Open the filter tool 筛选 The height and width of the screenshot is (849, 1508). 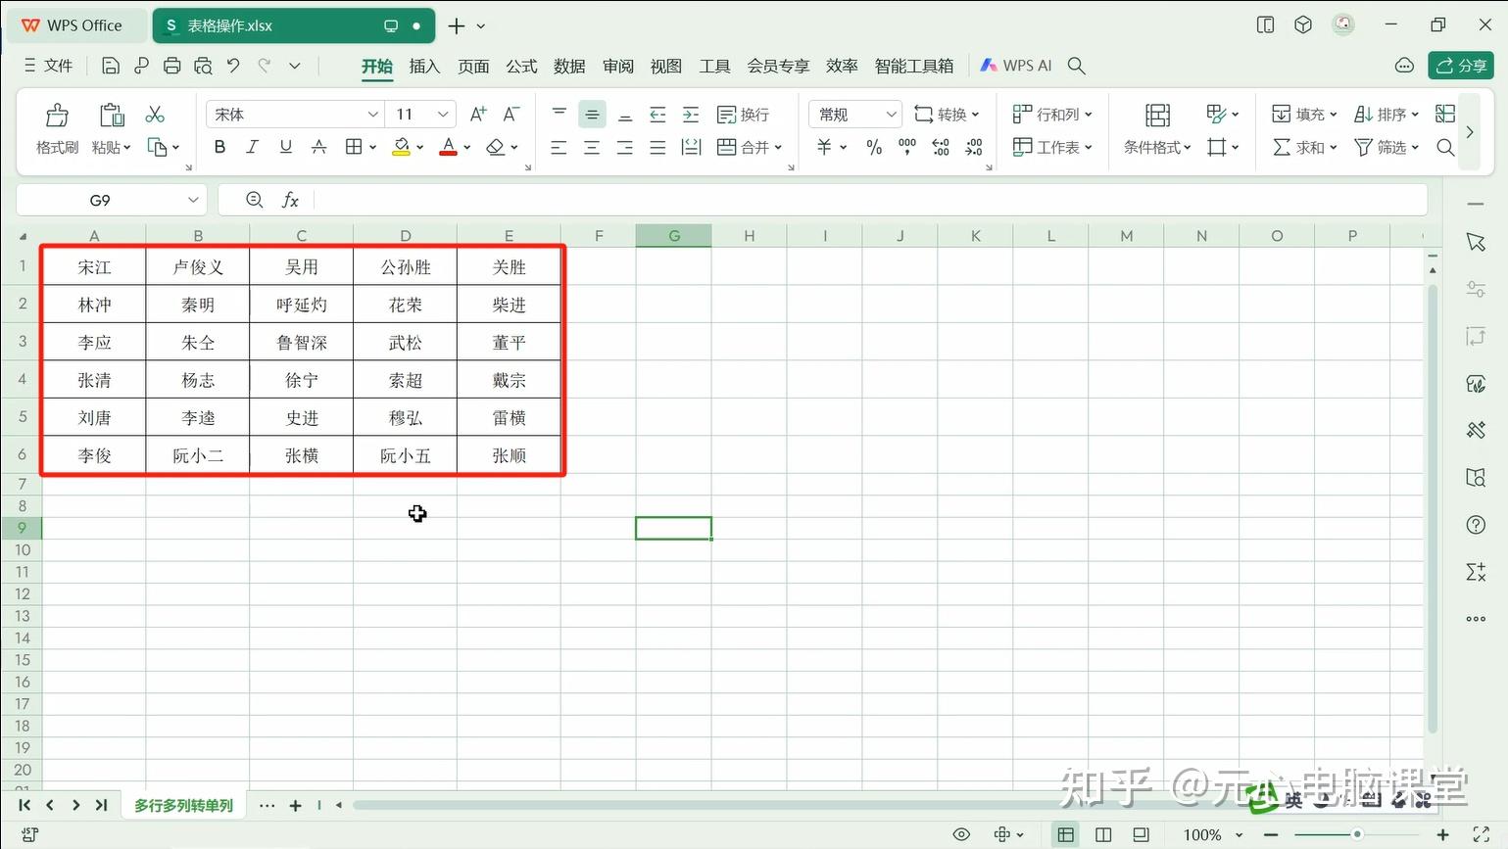1385,147
